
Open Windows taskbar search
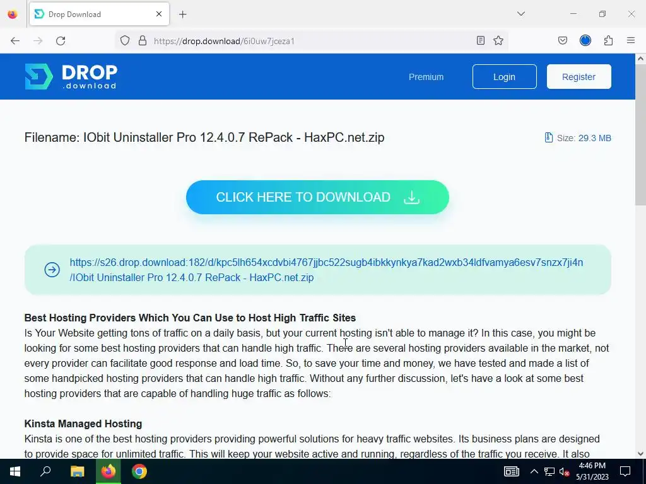tap(45, 471)
